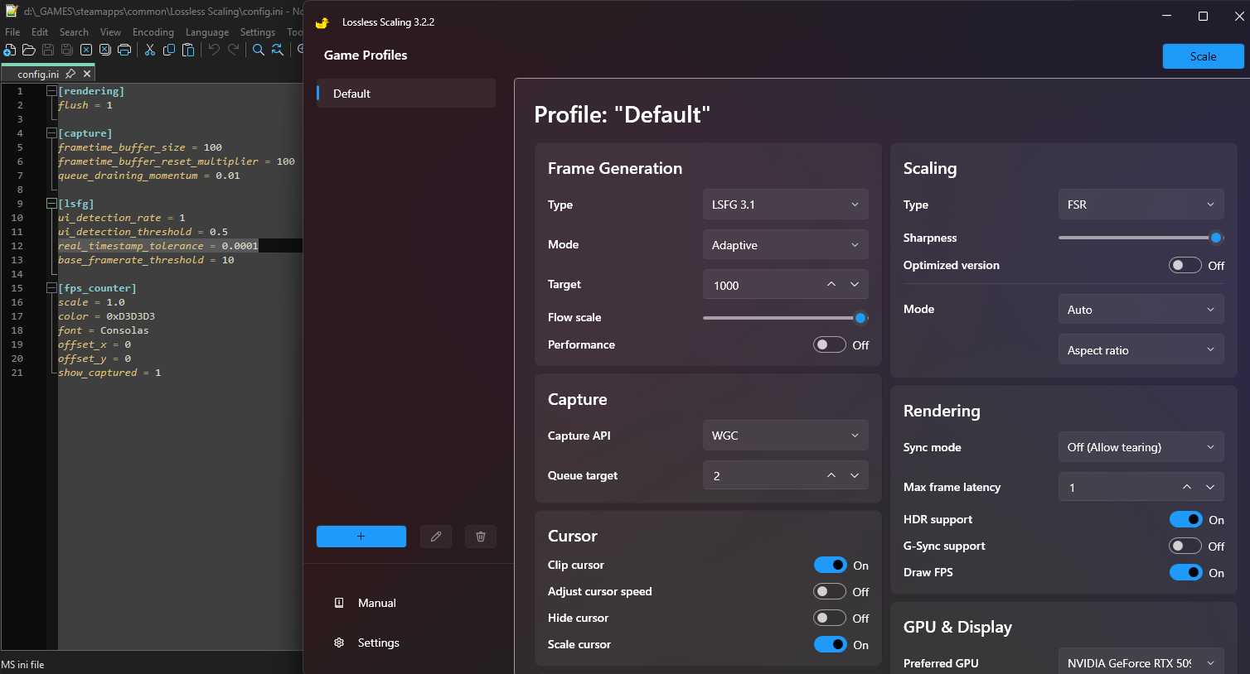Open Find with the magnifier icon in Notepad++

[259, 50]
